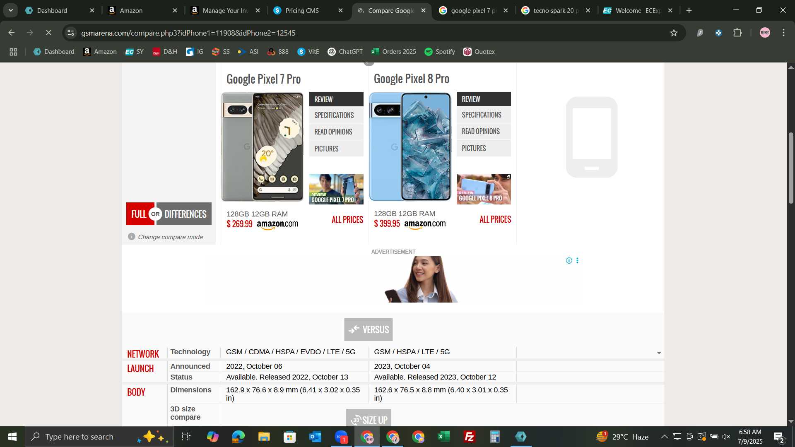
Task: Open the tab search dropdown
Action: 10,10
